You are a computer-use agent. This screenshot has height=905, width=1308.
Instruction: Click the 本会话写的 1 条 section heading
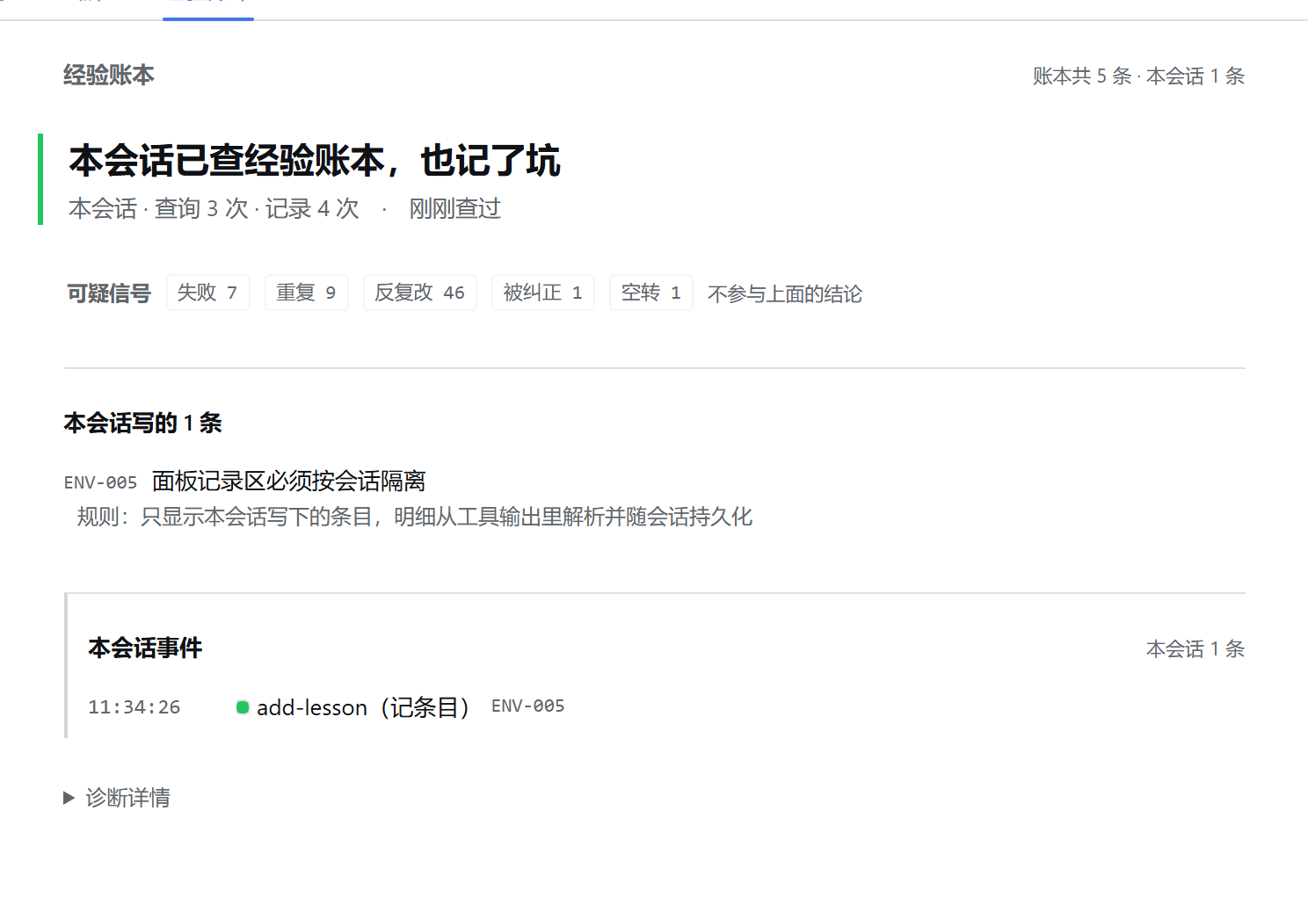click(142, 423)
